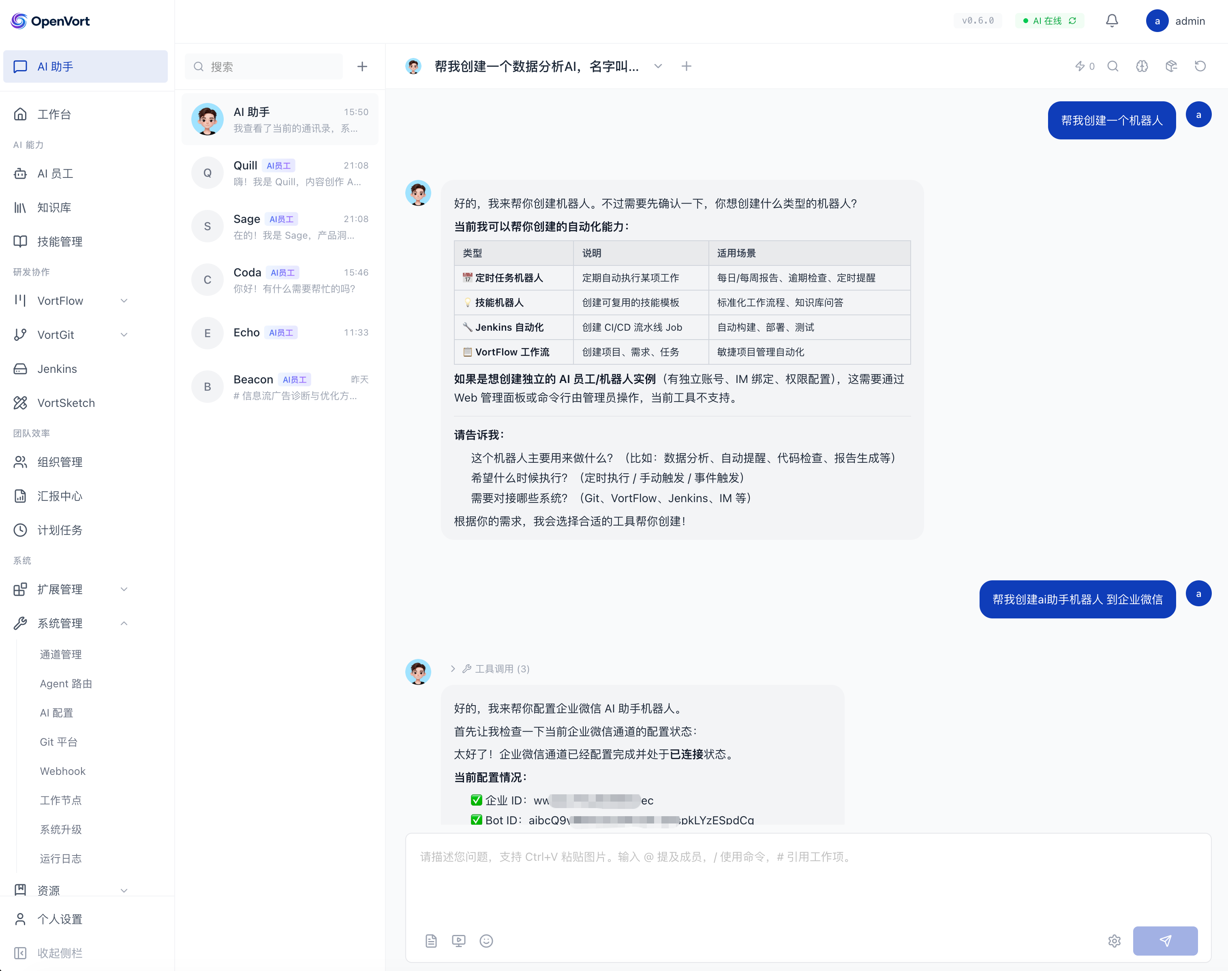Click the chat header search icon
1228x971 pixels.
click(x=1112, y=66)
